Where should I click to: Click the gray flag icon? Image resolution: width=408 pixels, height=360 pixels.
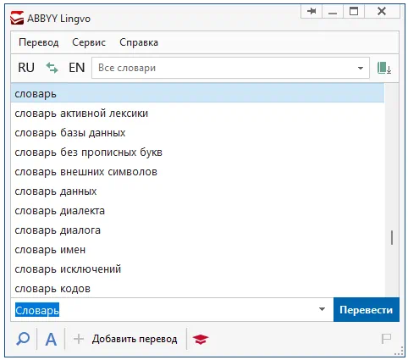(x=386, y=338)
